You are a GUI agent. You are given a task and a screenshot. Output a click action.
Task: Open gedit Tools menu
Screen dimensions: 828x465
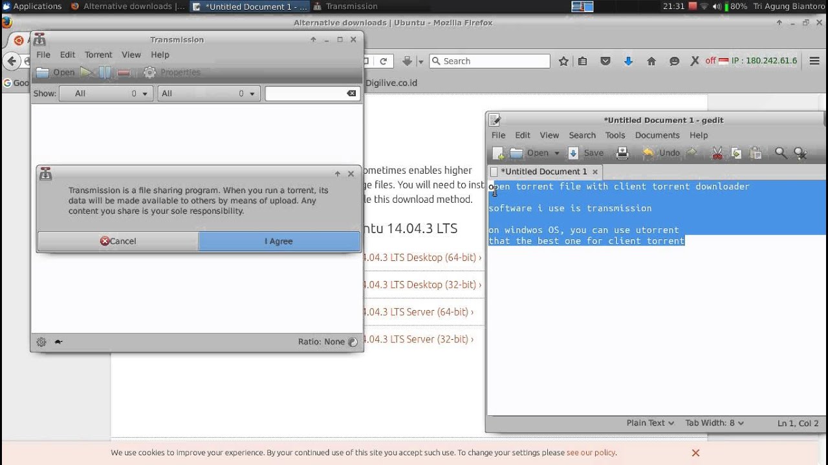point(615,135)
